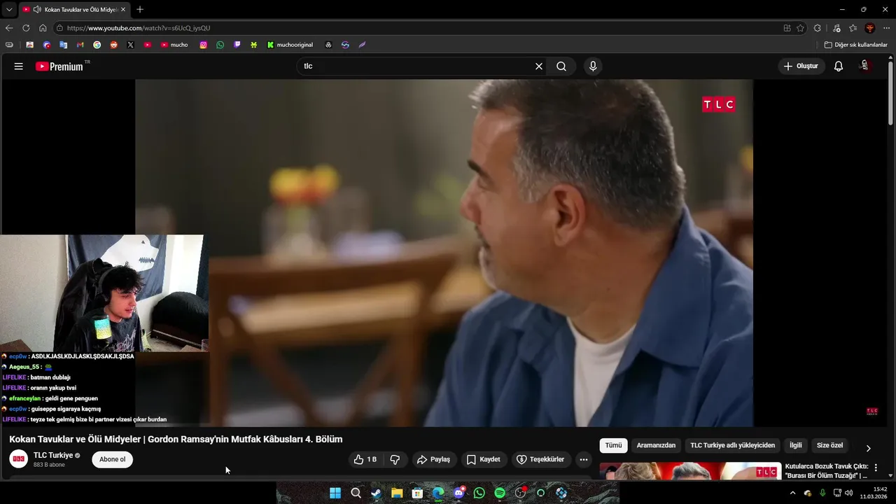The height and width of the screenshot is (504, 896).
Task: Select the Size özel filter chip
Action: pyautogui.click(x=830, y=446)
